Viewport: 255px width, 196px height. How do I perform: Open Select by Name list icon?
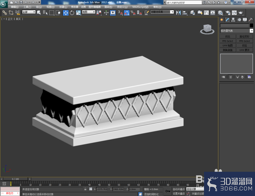tap(45, 13)
